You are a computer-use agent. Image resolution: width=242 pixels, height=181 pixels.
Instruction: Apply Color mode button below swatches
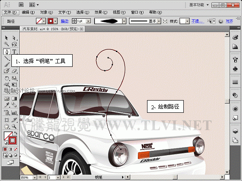coord(5,149)
